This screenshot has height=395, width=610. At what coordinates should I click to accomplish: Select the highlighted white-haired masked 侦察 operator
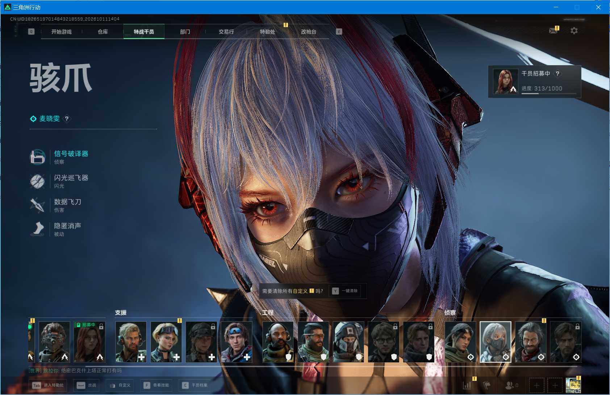495,342
